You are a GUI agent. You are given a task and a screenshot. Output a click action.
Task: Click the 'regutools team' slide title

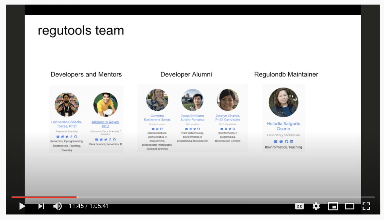pos(81,31)
